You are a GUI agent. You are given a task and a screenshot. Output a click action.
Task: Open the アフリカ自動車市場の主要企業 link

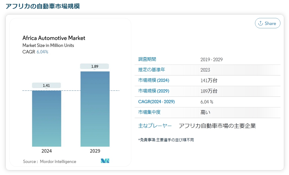[x=217, y=126]
